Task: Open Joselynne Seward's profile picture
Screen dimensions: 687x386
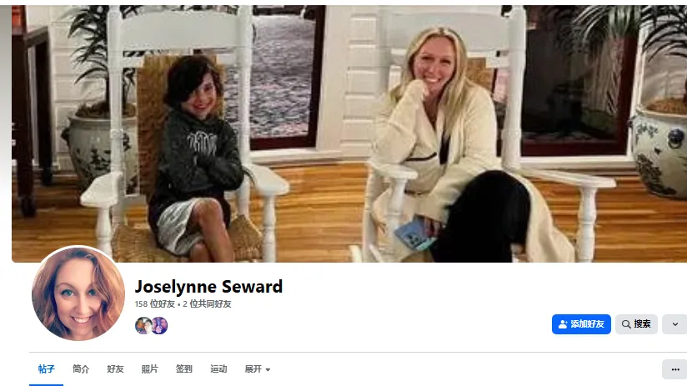Action: 78,293
